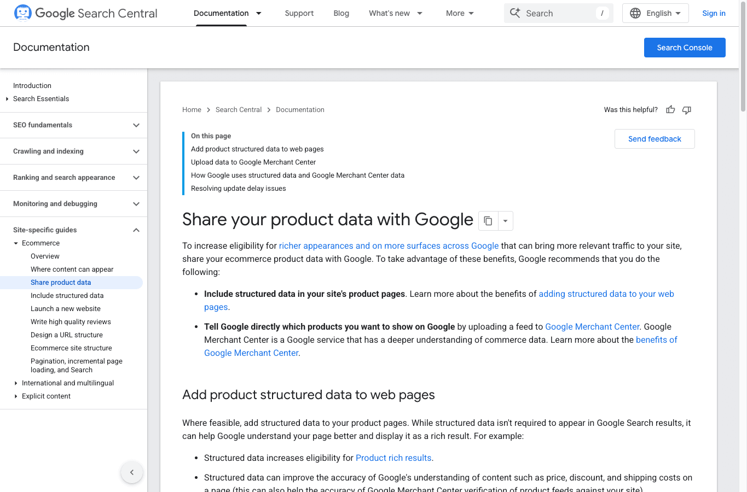Collapse the side navigation with arrow button
The height and width of the screenshot is (492, 747).
coord(132,472)
